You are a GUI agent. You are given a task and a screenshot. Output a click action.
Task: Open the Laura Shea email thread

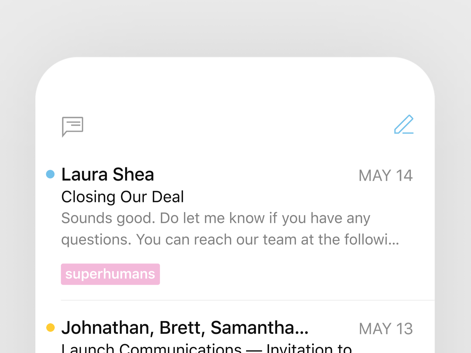click(x=107, y=174)
